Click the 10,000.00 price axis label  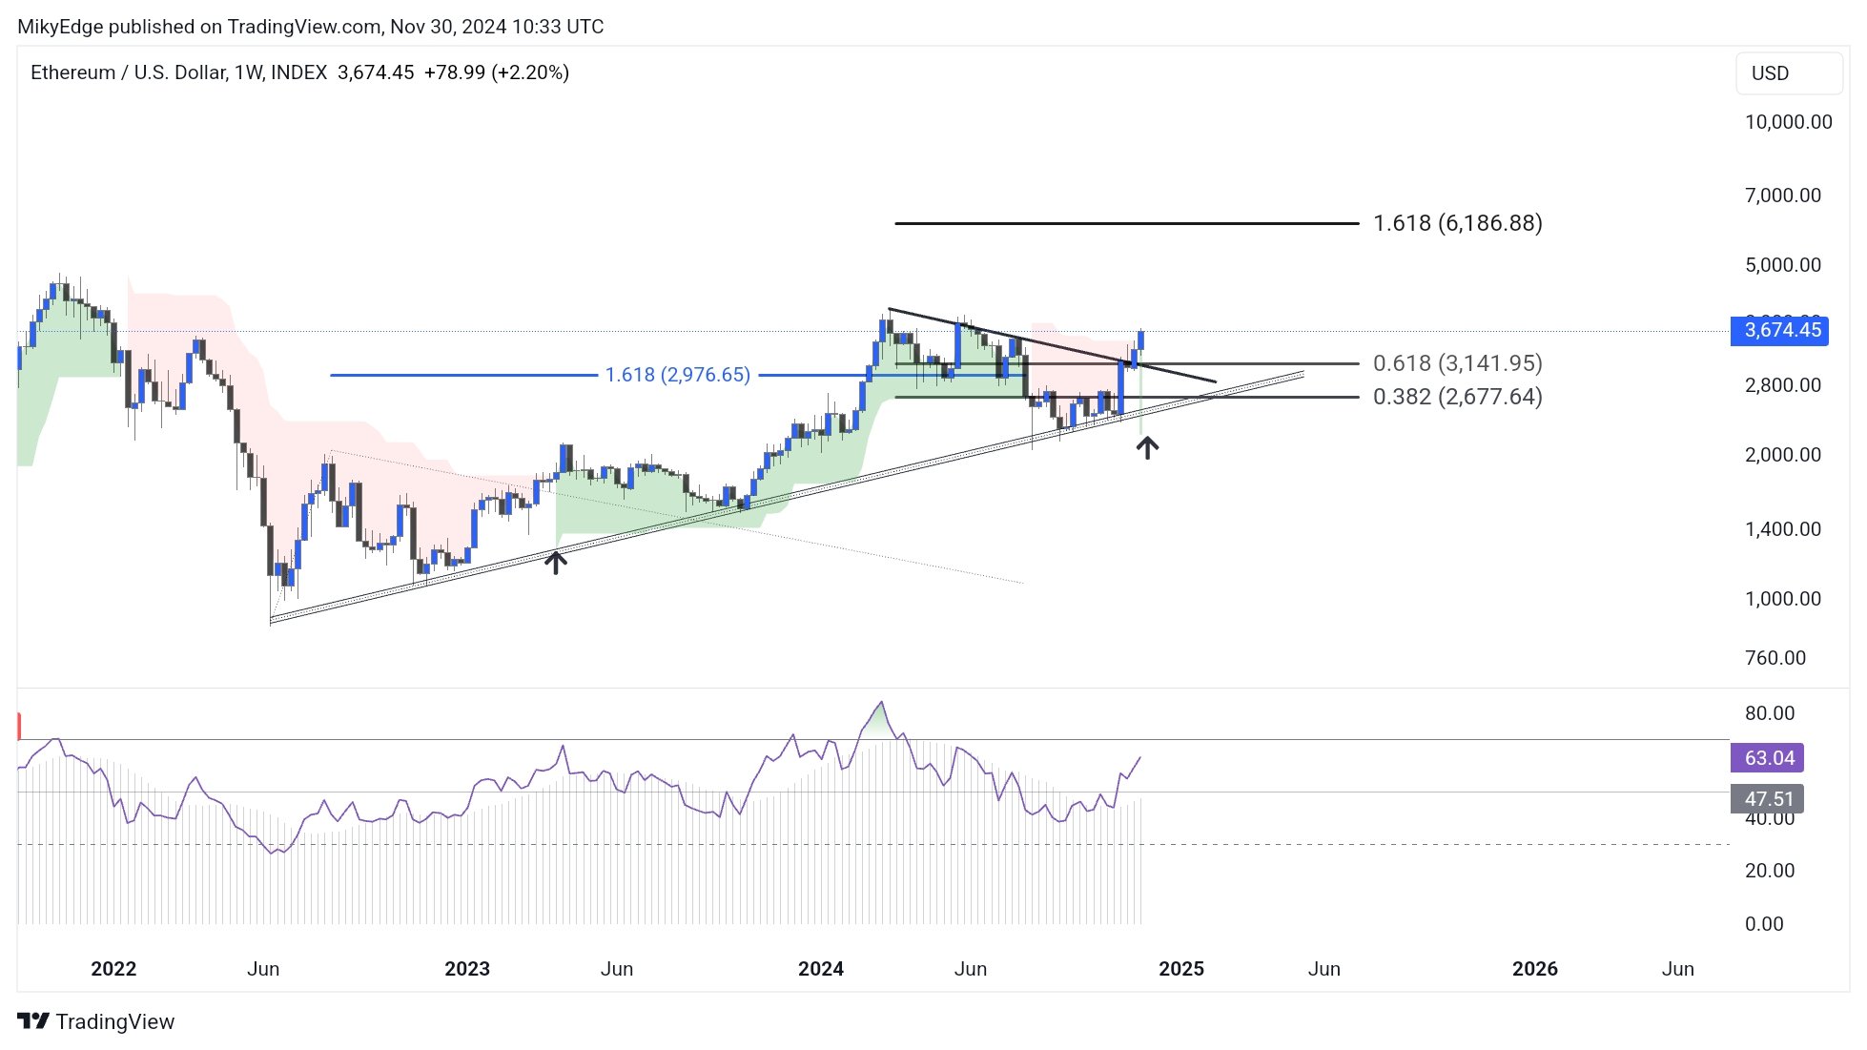point(1788,122)
